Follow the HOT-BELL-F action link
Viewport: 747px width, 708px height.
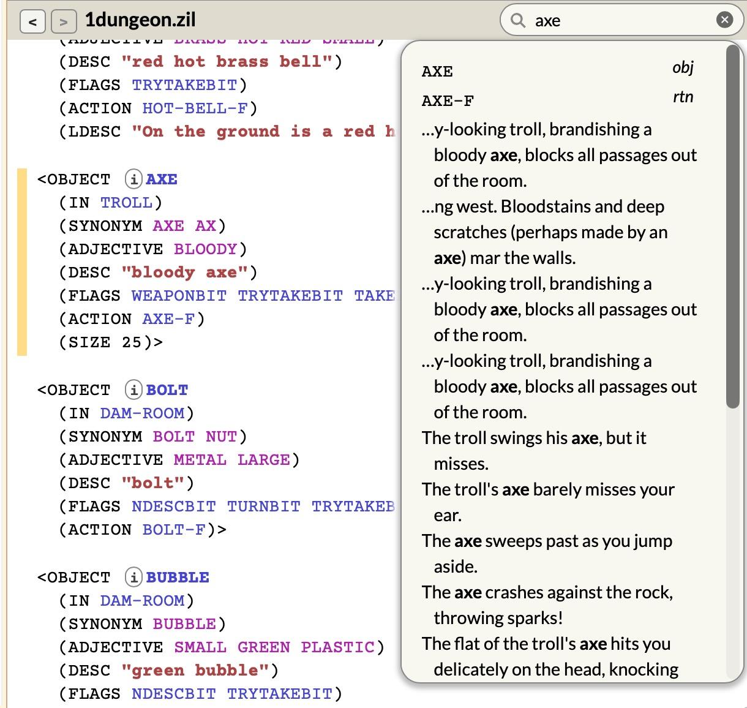pyautogui.click(x=195, y=108)
